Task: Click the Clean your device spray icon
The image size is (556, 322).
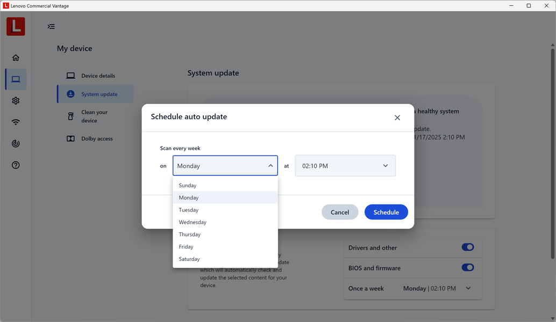Action: 70,116
